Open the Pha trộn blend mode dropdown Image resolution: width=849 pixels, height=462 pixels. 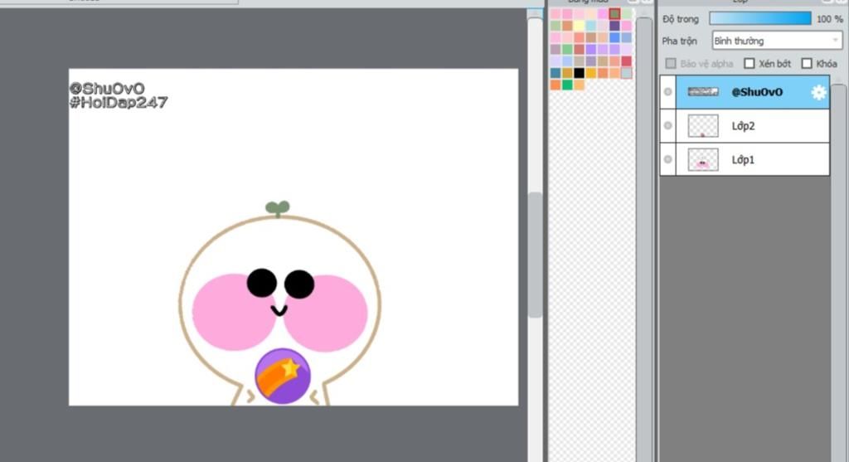click(777, 41)
